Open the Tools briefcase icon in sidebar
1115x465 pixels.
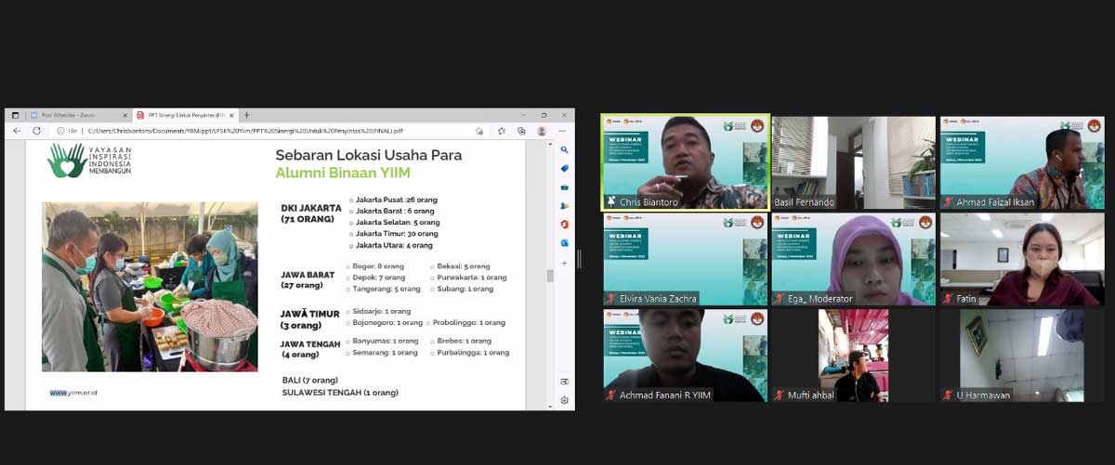pos(564,187)
